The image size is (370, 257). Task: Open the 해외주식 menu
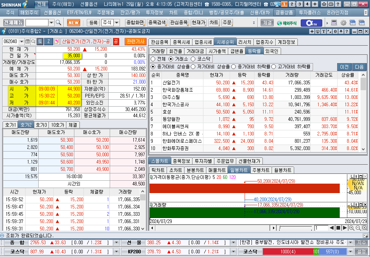tap(28, 12)
